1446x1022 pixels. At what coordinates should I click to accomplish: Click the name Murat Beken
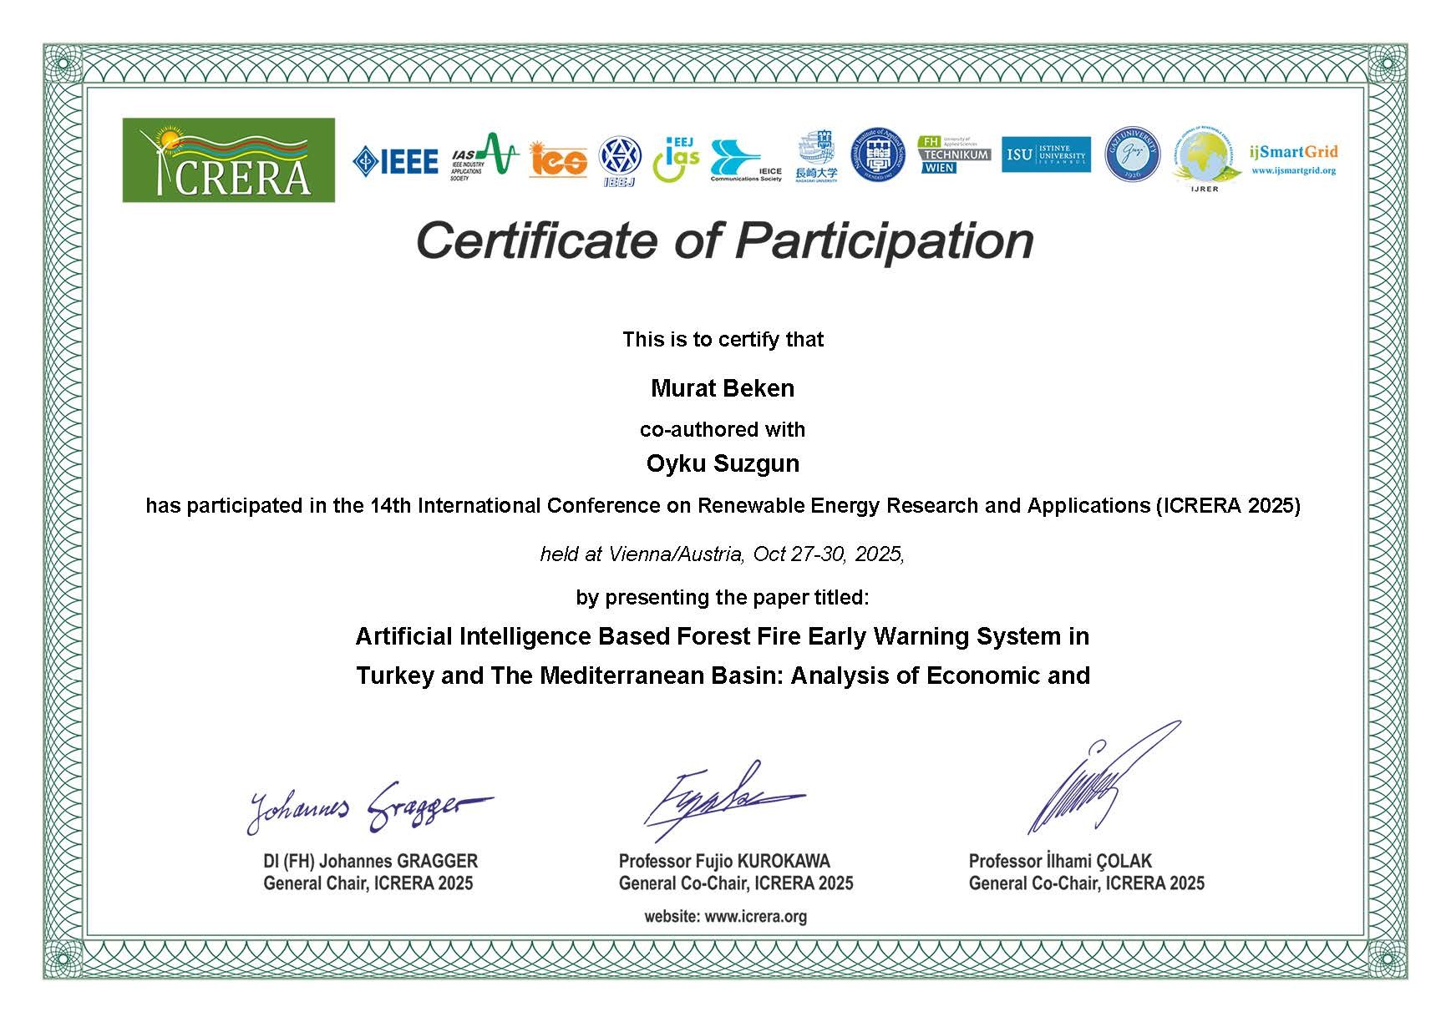(x=723, y=388)
